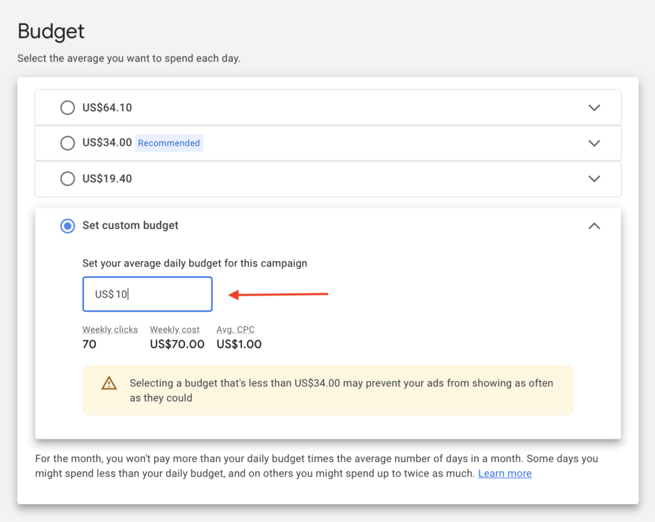Image resolution: width=655 pixels, height=522 pixels.
Task: Select the US$19.40 budget radio button
Action: pos(67,178)
